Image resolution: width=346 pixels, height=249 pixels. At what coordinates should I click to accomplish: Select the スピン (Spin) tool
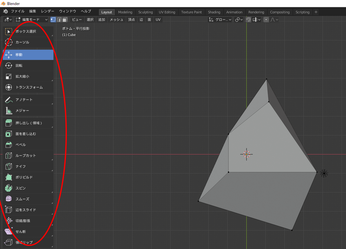(28, 188)
